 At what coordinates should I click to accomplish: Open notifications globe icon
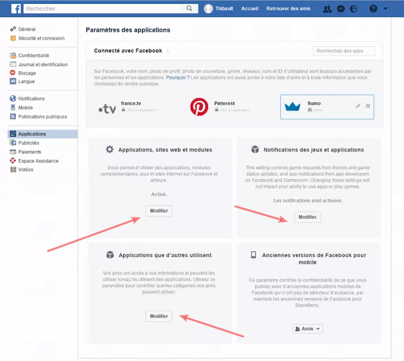pos(354,9)
